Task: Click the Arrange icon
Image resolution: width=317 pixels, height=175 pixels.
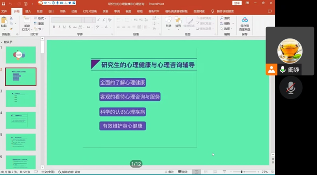Action: (178, 22)
